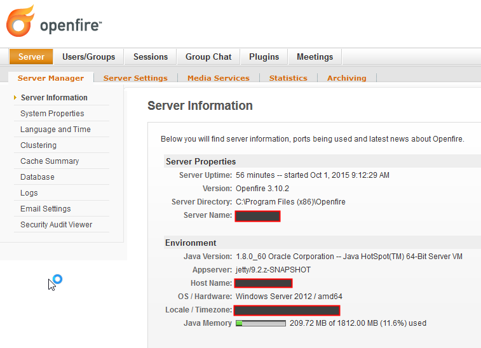Viewport: 481px width, 348px height.
Task: Click the 'Java Memory' label
Action: point(208,323)
